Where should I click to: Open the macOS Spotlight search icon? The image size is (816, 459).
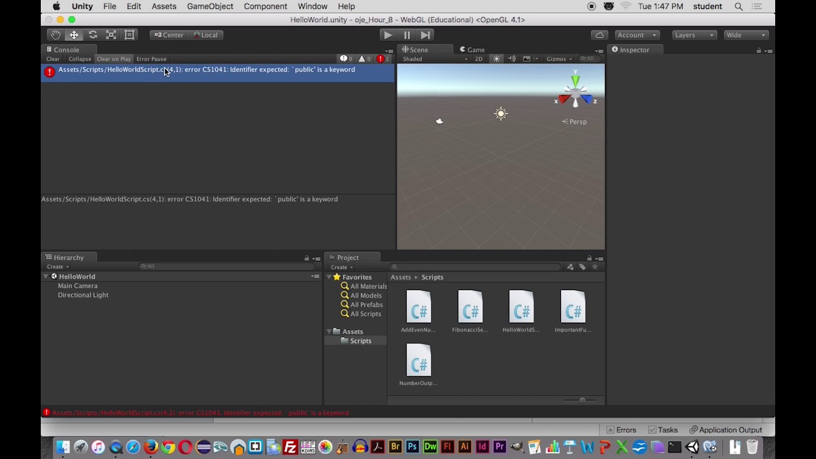(x=739, y=6)
